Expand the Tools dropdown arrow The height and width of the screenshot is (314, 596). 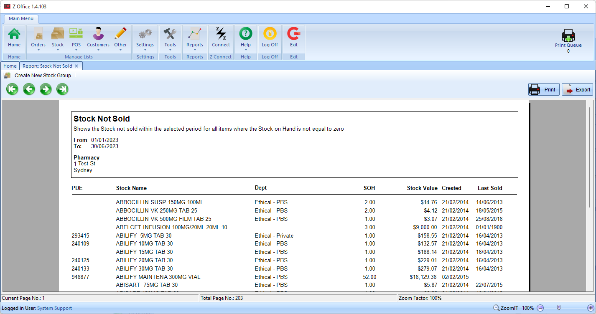[x=170, y=50]
